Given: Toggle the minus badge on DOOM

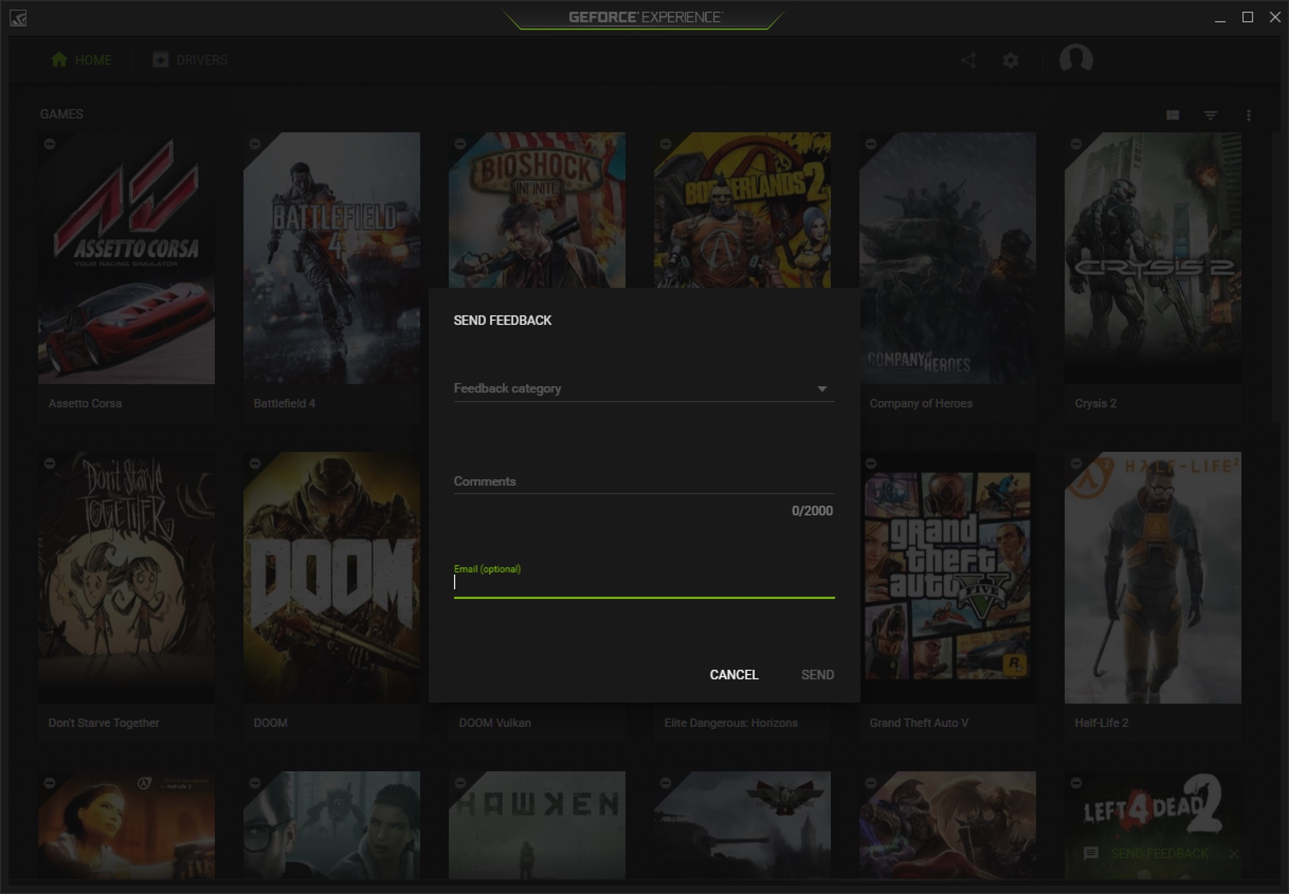Looking at the screenshot, I should [x=254, y=463].
